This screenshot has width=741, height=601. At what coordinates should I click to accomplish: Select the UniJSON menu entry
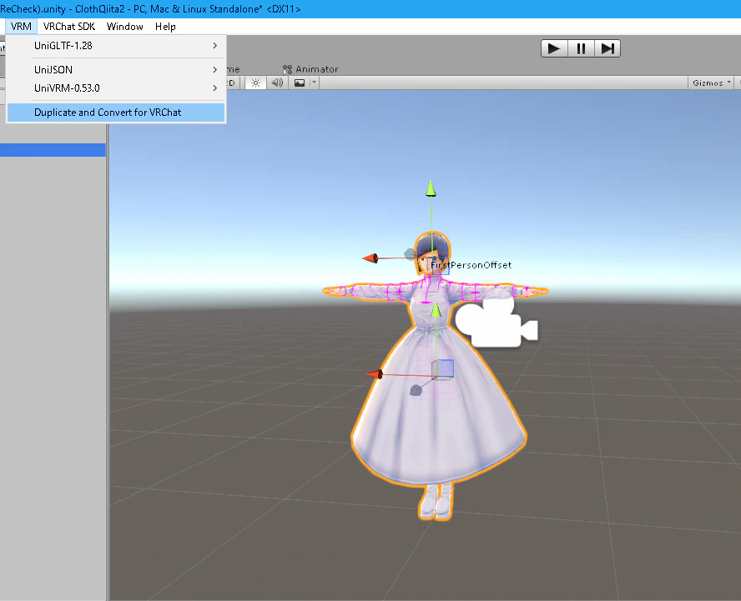point(116,69)
